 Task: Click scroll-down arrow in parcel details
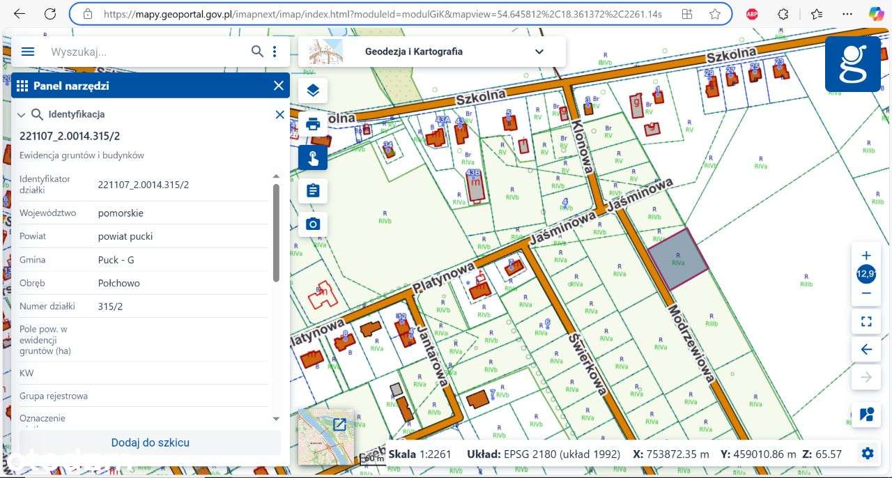276,419
